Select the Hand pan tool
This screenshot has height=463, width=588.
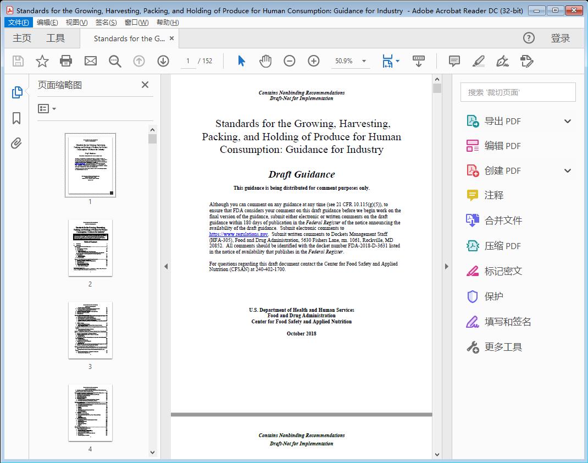265,61
